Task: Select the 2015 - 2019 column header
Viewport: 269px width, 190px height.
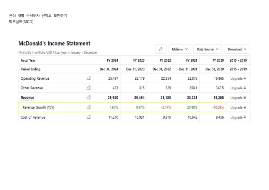Action: [x=238, y=60]
